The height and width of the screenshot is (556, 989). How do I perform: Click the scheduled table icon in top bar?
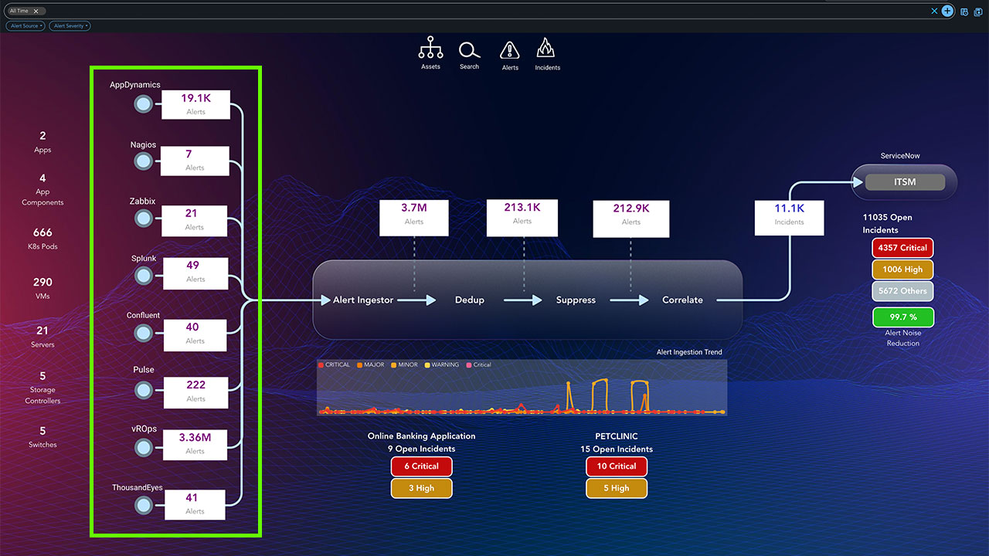tap(964, 12)
